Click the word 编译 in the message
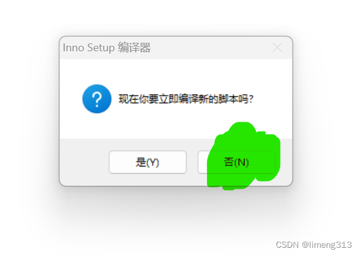361x255 pixels. (188, 99)
